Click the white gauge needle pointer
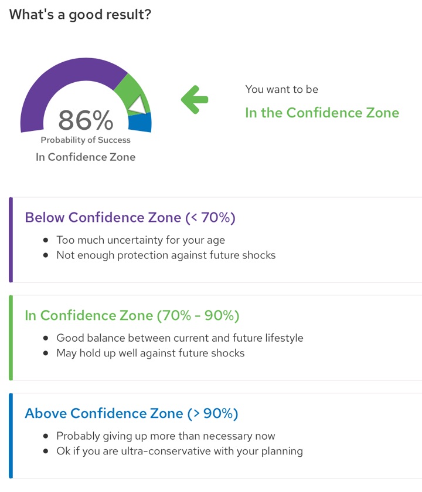Screen dimensions: 422x492 (x=138, y=105)
